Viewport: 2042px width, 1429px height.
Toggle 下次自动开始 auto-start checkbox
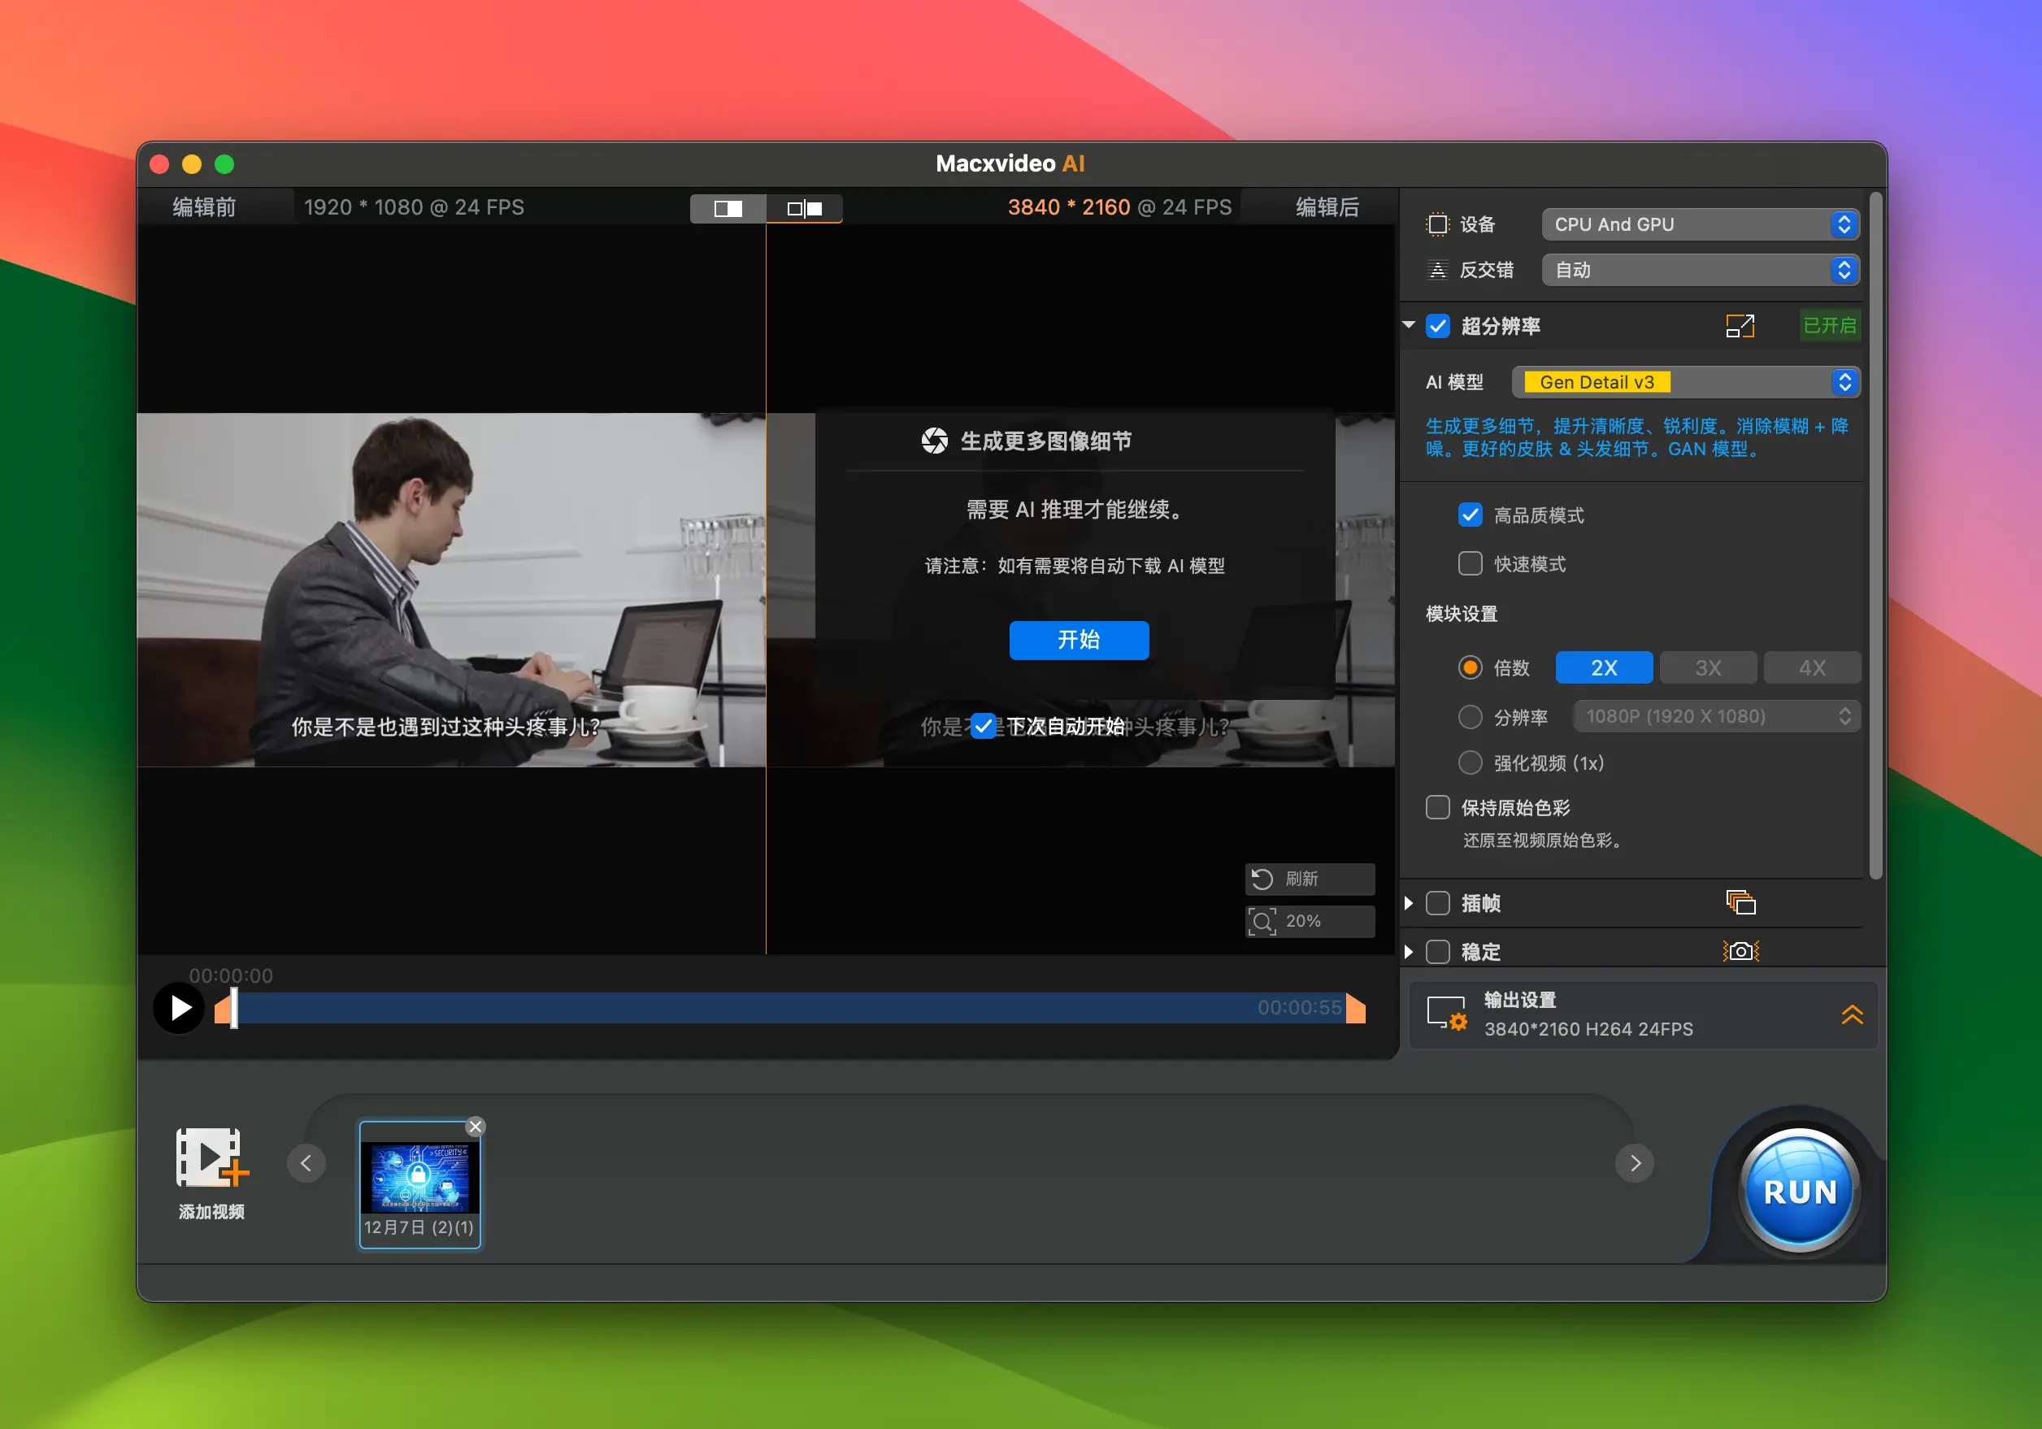coord(983,726)
